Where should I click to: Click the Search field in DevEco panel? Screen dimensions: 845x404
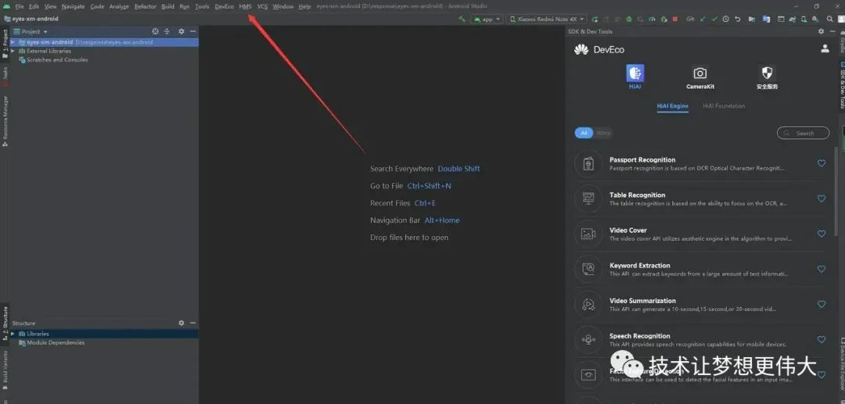pyautogui.click(x=803, y=133)
